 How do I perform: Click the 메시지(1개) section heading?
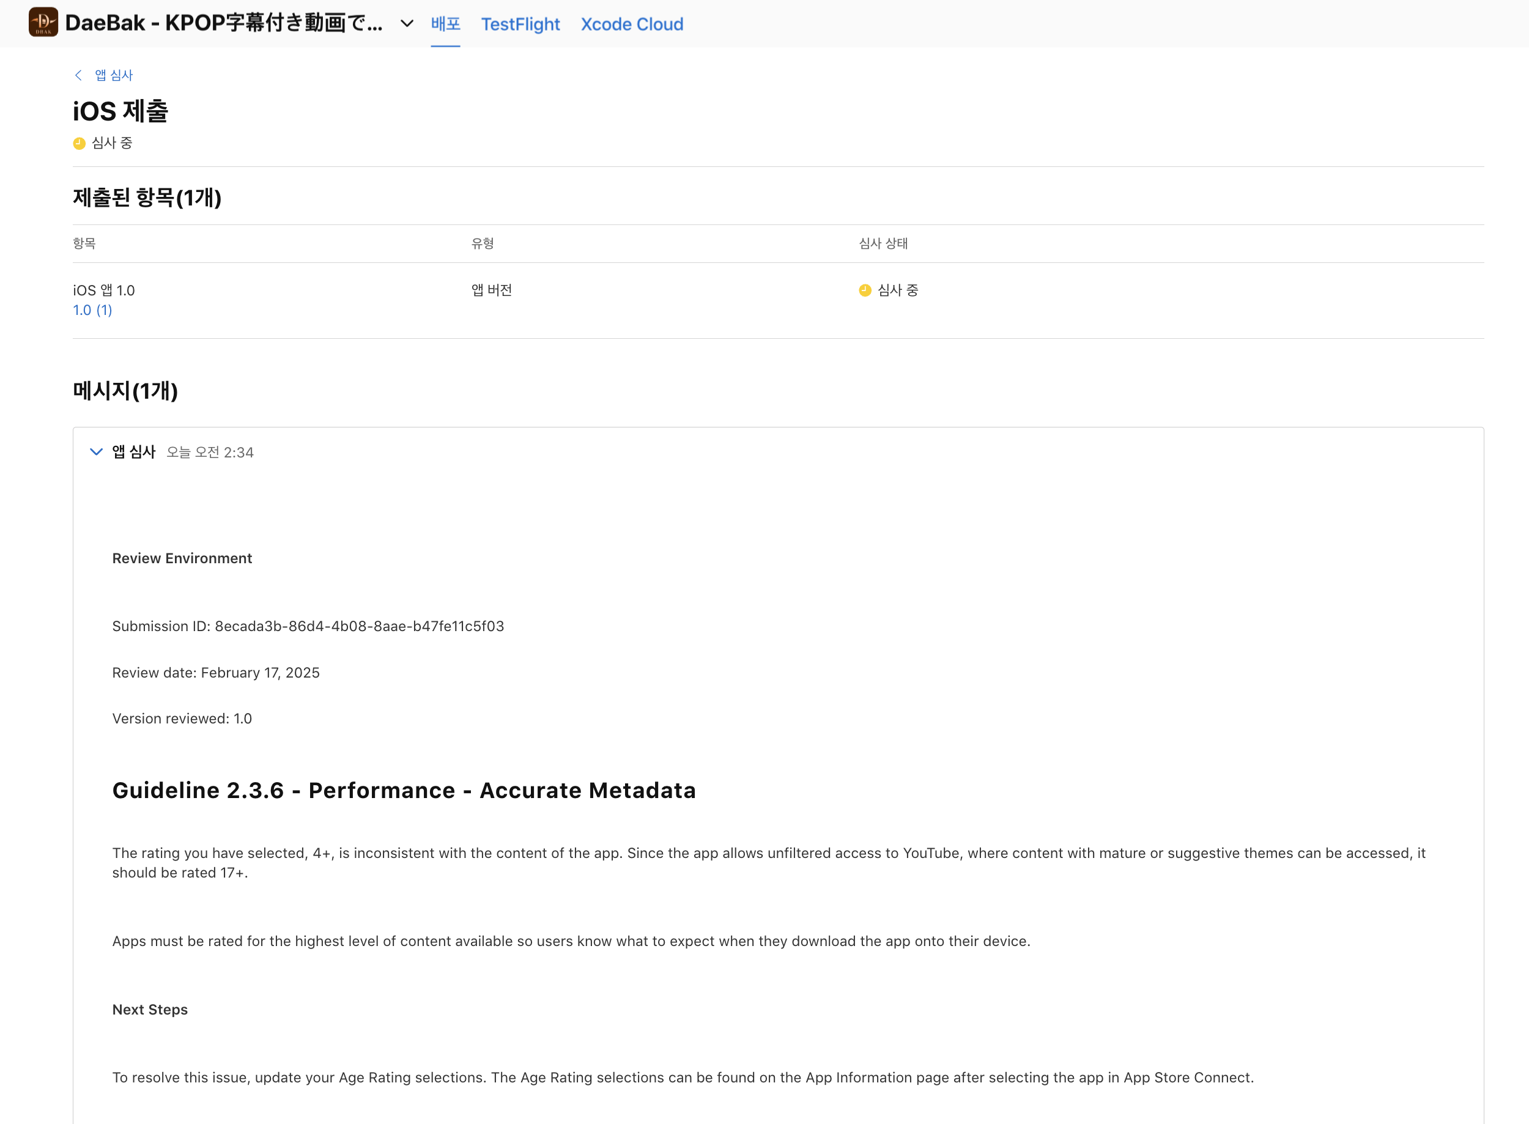pos(125,391)
